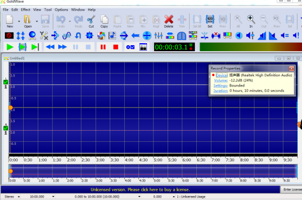Click the speaker with exclamation Maximize volume icon

(x=296, y=36)
